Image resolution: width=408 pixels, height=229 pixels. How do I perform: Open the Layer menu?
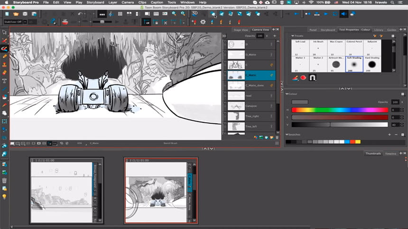tap(112, 2)
